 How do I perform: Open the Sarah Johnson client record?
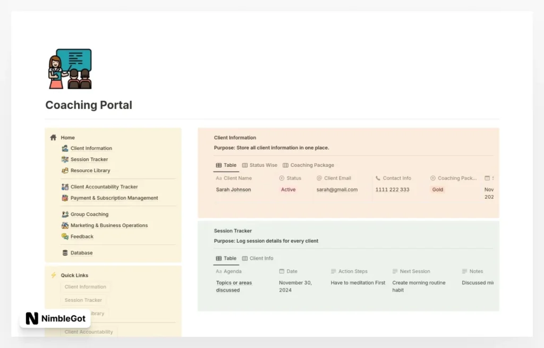tap(233, 190)
